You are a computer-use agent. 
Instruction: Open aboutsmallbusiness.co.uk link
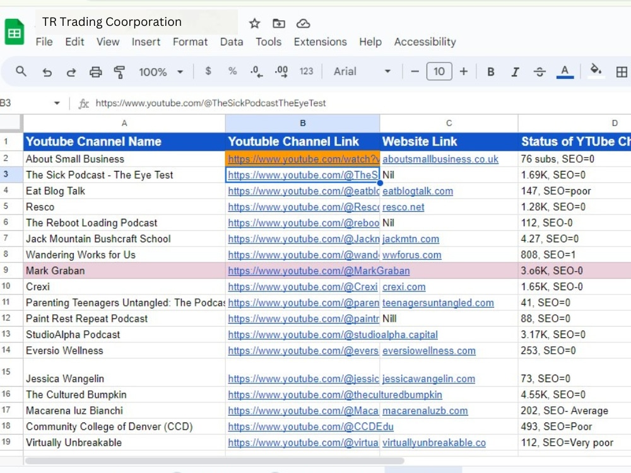440,160
